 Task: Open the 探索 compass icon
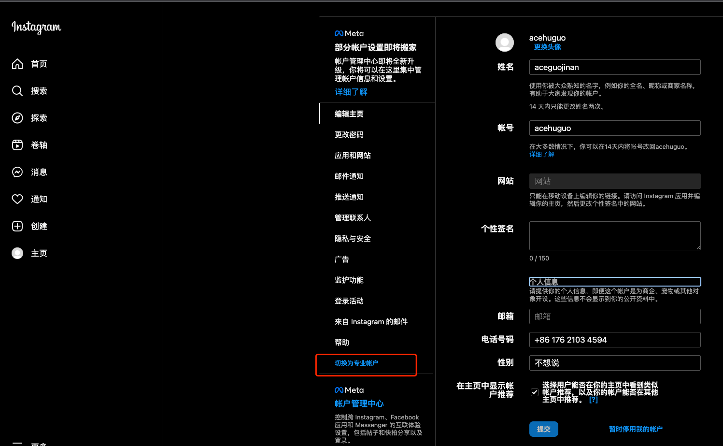17,118
